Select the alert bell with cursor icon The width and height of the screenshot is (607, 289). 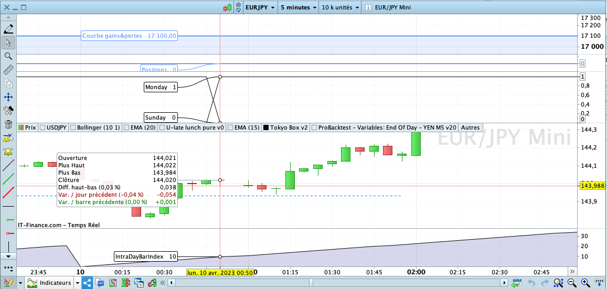(x=8, y=138)
